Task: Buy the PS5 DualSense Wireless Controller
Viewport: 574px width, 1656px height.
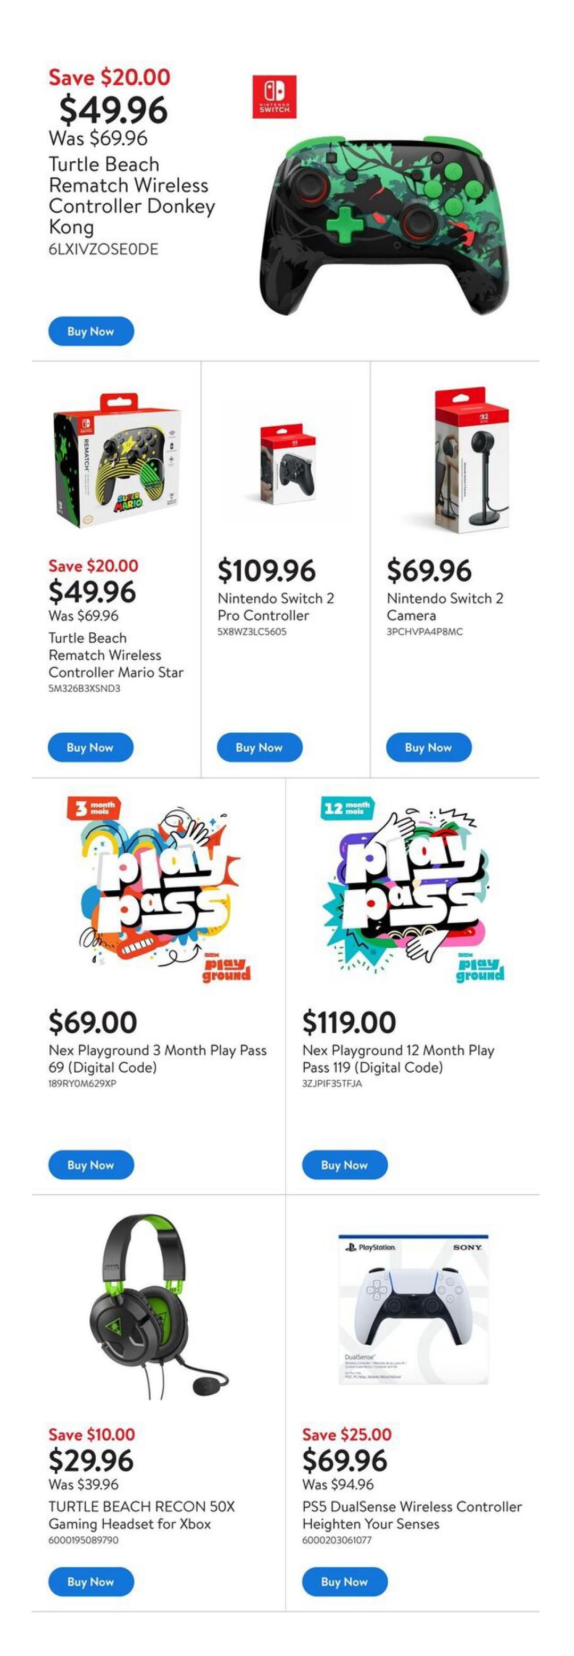Action: pyautogui.click(x=345, y=1582)
